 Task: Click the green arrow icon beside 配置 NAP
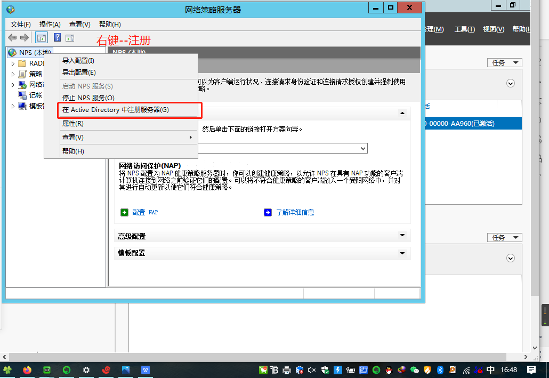(x=124, y=212)
